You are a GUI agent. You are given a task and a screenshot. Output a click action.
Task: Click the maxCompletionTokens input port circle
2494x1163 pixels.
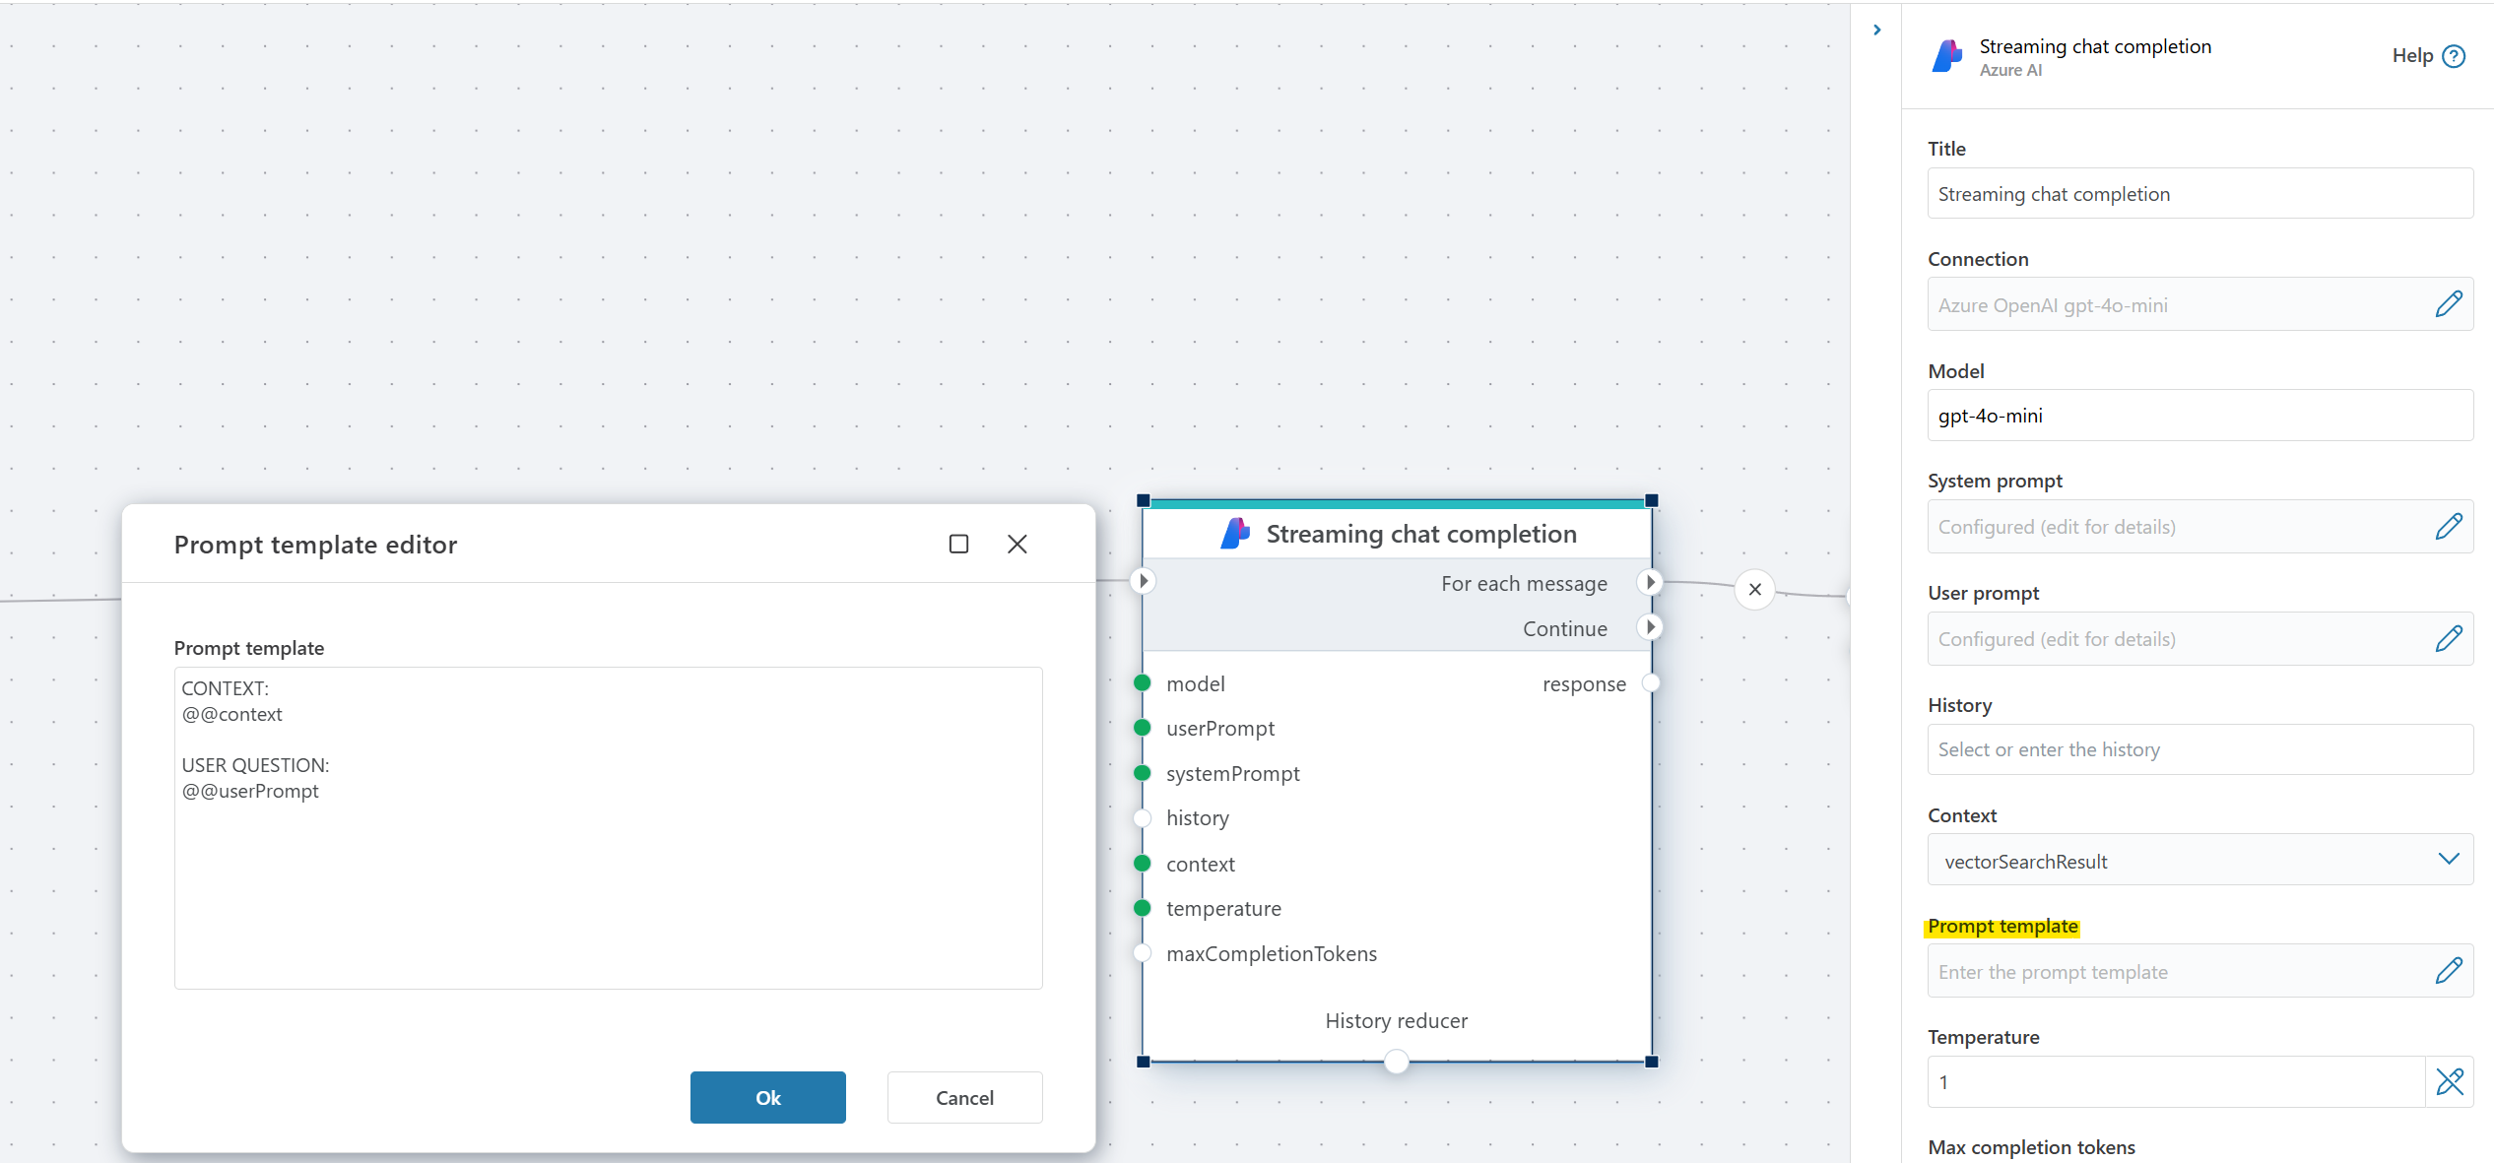1143,953
